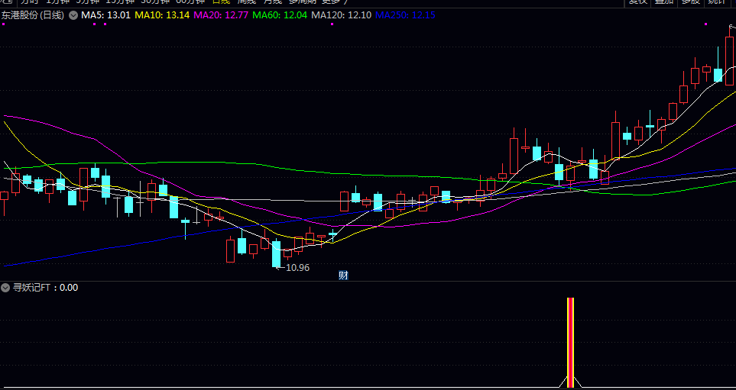Select the blue MA250: 12.15 label

tap(406, 15)
